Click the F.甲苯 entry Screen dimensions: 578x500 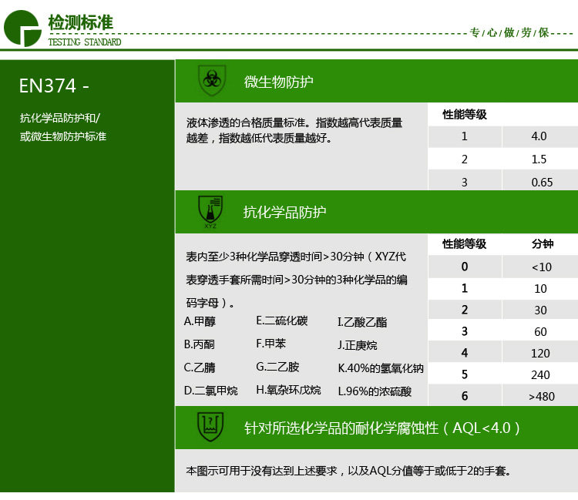(271, 344)
